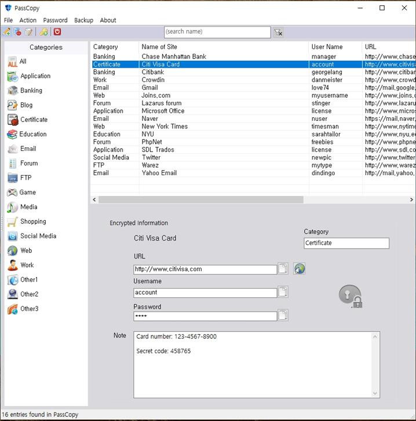Copy the password with its copy icon
Image resolution: width=416 pixels, height=421 pixels.
(x=283, y=315)
